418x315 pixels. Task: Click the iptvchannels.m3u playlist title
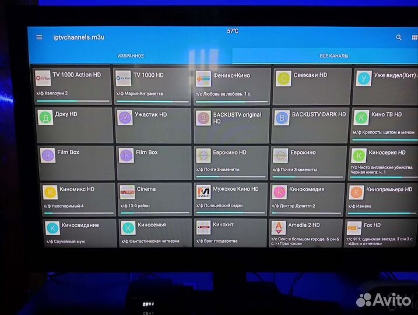pyautogui.click(x=78, y=37)
